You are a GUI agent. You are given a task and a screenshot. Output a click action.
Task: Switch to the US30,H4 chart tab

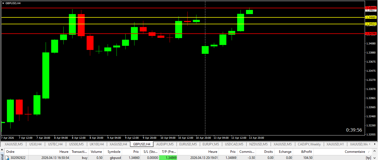click(35, 144)
